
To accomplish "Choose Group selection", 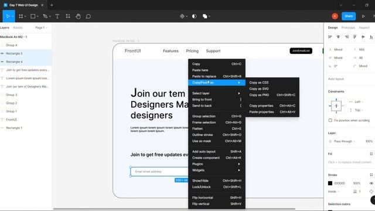I will pyautogui.click(x=217, y=116).
